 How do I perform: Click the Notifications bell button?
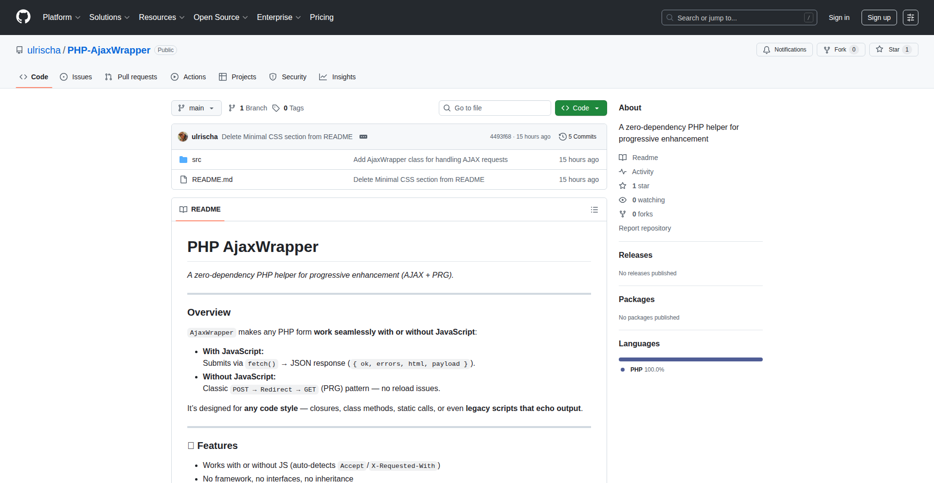click(784, 50)
